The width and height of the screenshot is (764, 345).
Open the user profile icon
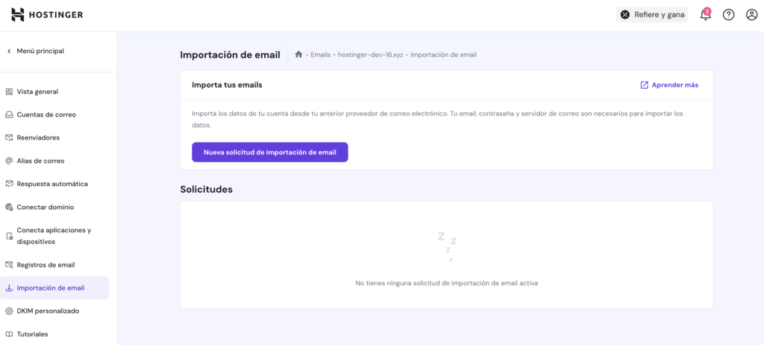pos(752,15)
